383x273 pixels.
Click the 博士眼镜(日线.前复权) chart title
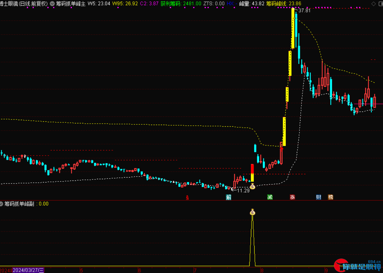[24, 4]
